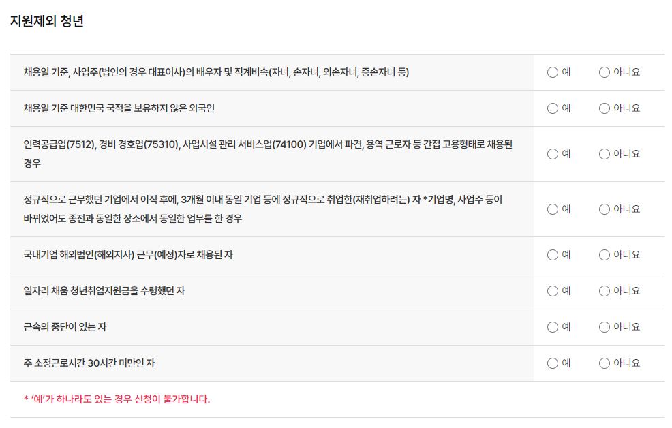The image size is (672, 428).
Task: Select 예 for 해외법인 근무 예정자 question
Action: (x=553, y=255)
